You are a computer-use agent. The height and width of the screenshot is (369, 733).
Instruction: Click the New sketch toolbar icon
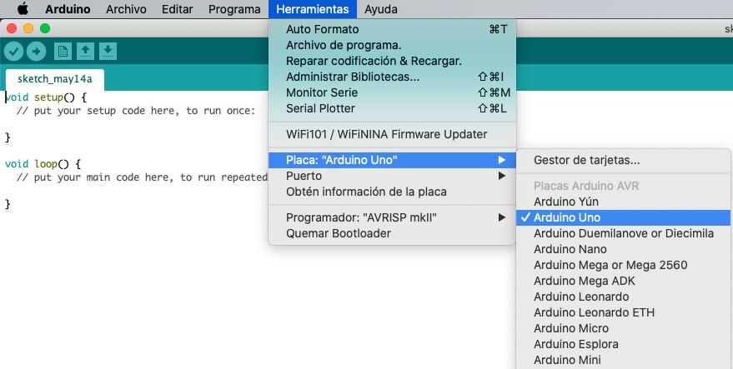point(63,52)
